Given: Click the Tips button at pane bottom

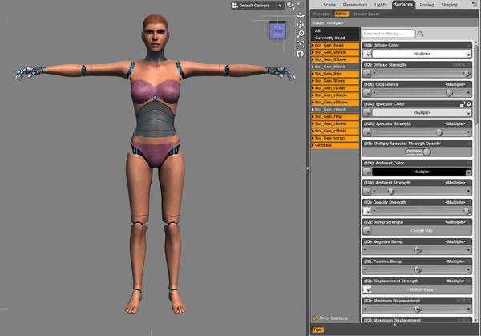Looking at the screenshot, I should pyautogui.click(x=317, y=330).
